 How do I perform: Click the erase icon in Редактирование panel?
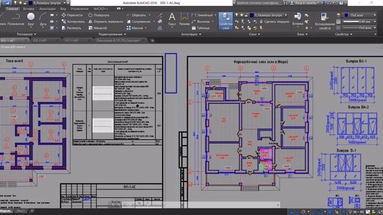pyautogui.click(x=160, y=15)
